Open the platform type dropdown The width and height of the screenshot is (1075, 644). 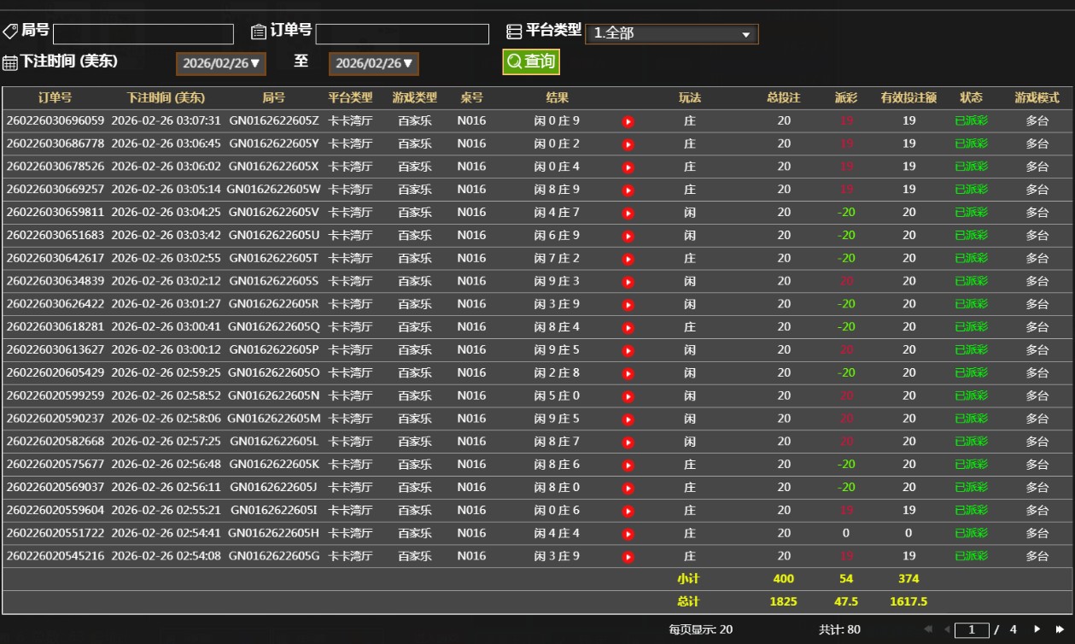click(671, 34)
